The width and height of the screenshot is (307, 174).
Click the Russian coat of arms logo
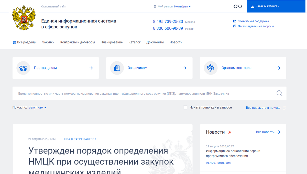pyautogui.click(x=23, y=17)
